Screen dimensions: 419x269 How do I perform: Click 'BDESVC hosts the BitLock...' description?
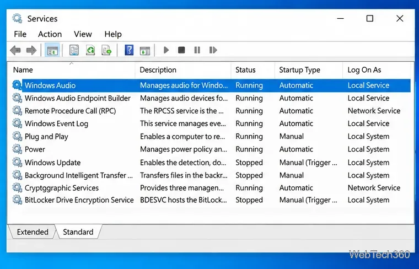click(x=183, y=200)
